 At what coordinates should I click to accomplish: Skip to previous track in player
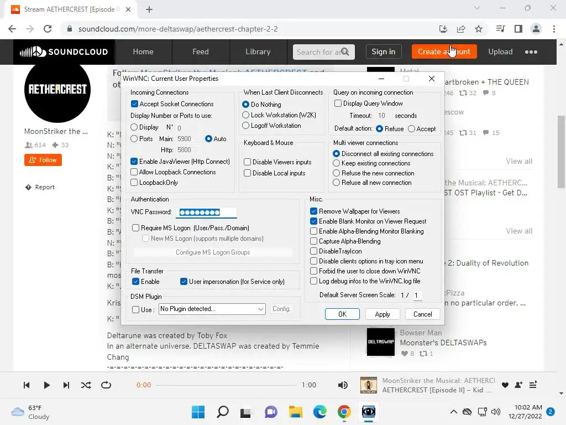coord(27,385)
